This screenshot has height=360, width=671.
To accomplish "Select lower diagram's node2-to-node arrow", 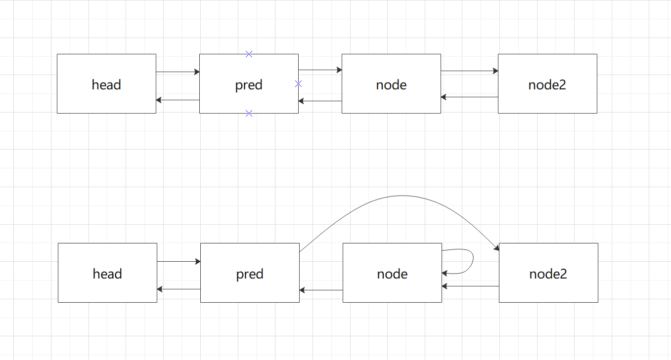I will pyautogui.click(x=471, y=286).
